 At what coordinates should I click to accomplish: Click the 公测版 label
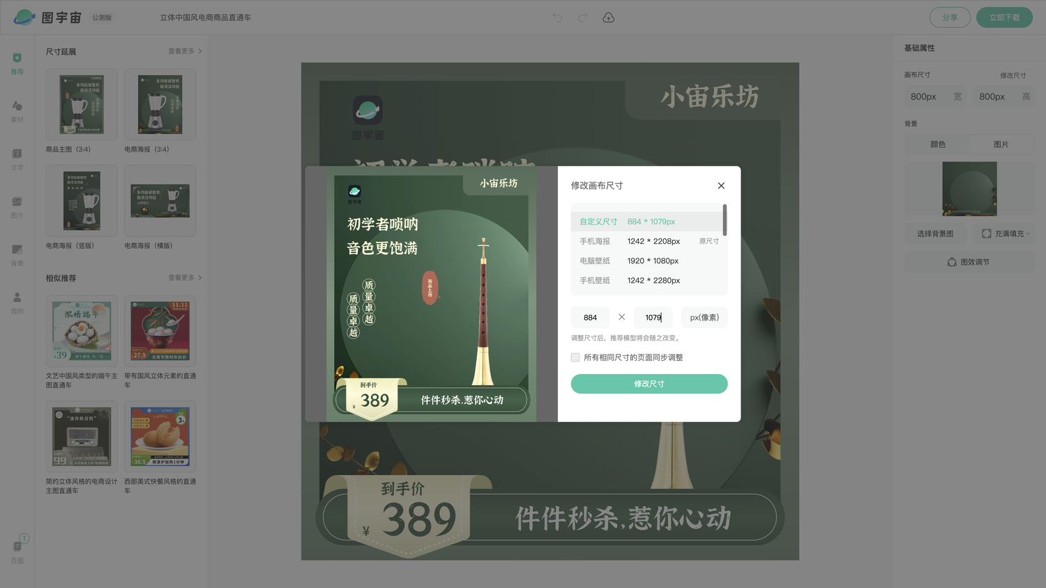point(102,17)
